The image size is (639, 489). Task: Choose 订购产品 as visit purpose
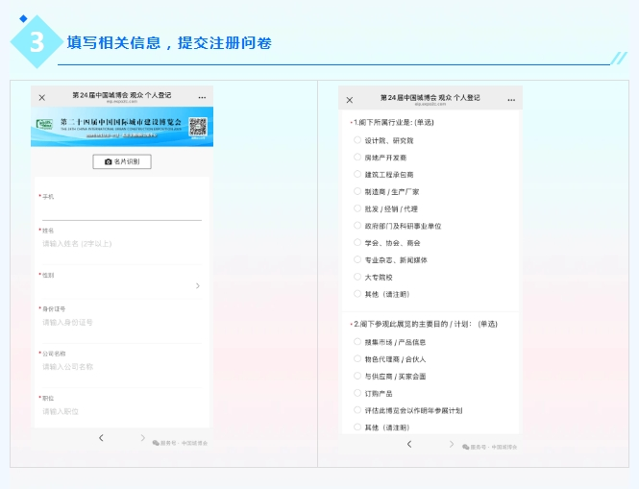click(357, 393)
